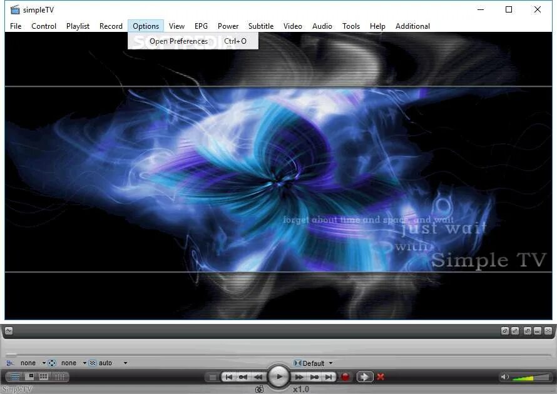Start recording with the red record button
The height and width of the screenshot is (394, 557).
(x=345, y=377)
